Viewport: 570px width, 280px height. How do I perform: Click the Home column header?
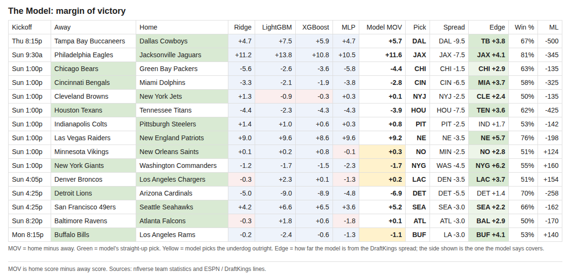[182, 27]
